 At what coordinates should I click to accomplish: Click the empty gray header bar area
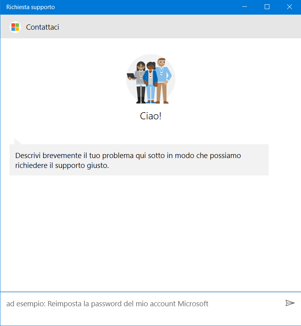pos(178,27)
